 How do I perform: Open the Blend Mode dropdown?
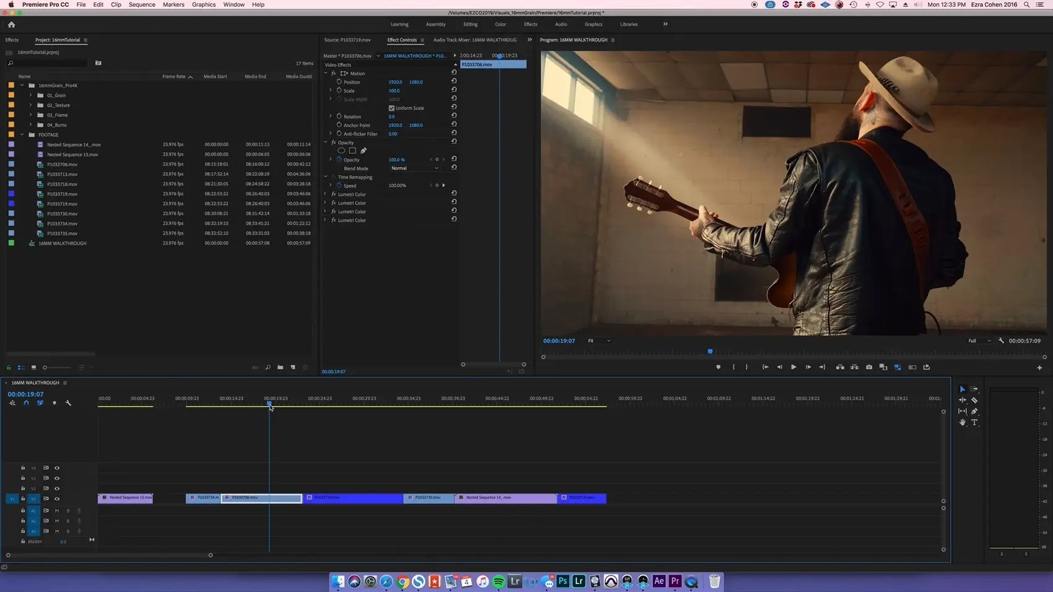coord(414,168)
